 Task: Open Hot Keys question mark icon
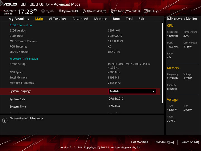(146, 11)
